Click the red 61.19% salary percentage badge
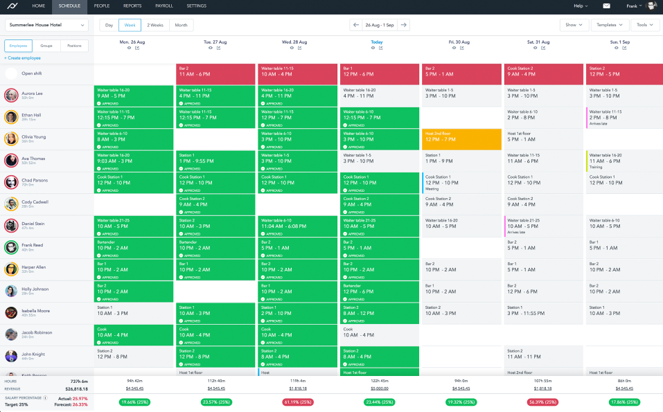 pyautogui.click(x=299, y=402)
